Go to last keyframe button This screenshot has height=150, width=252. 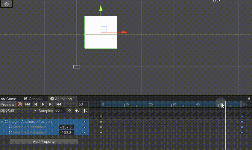[59, 105]
